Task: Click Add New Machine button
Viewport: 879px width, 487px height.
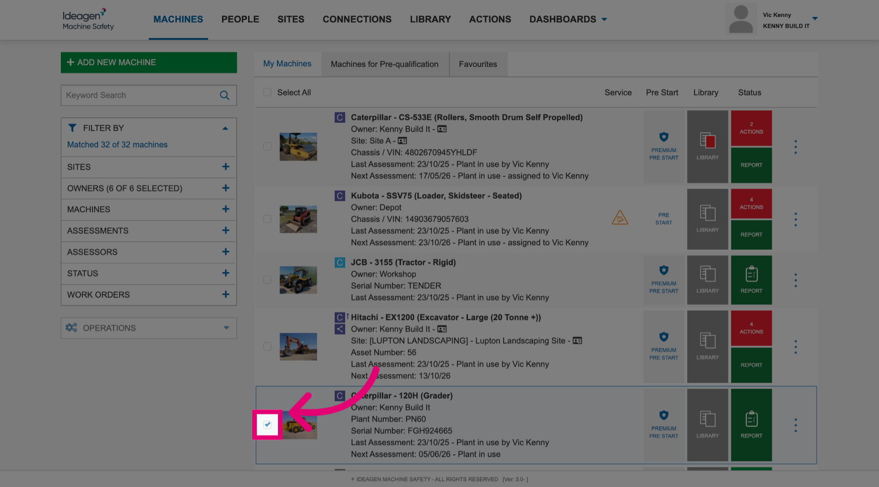Action: pos(149,62)
